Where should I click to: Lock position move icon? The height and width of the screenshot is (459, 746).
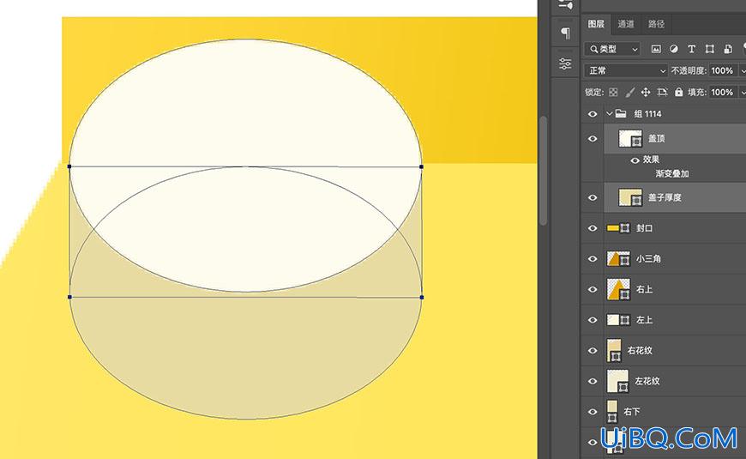(646, 93)
